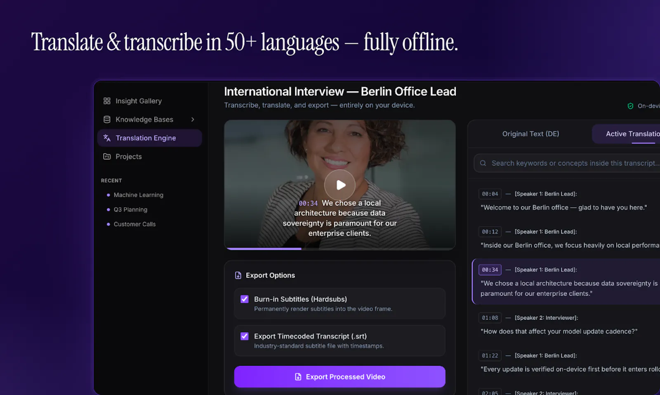Click the Knowledge Bases database icon
This screenshot has height=395, width=660.
click(x=107, y=119)
